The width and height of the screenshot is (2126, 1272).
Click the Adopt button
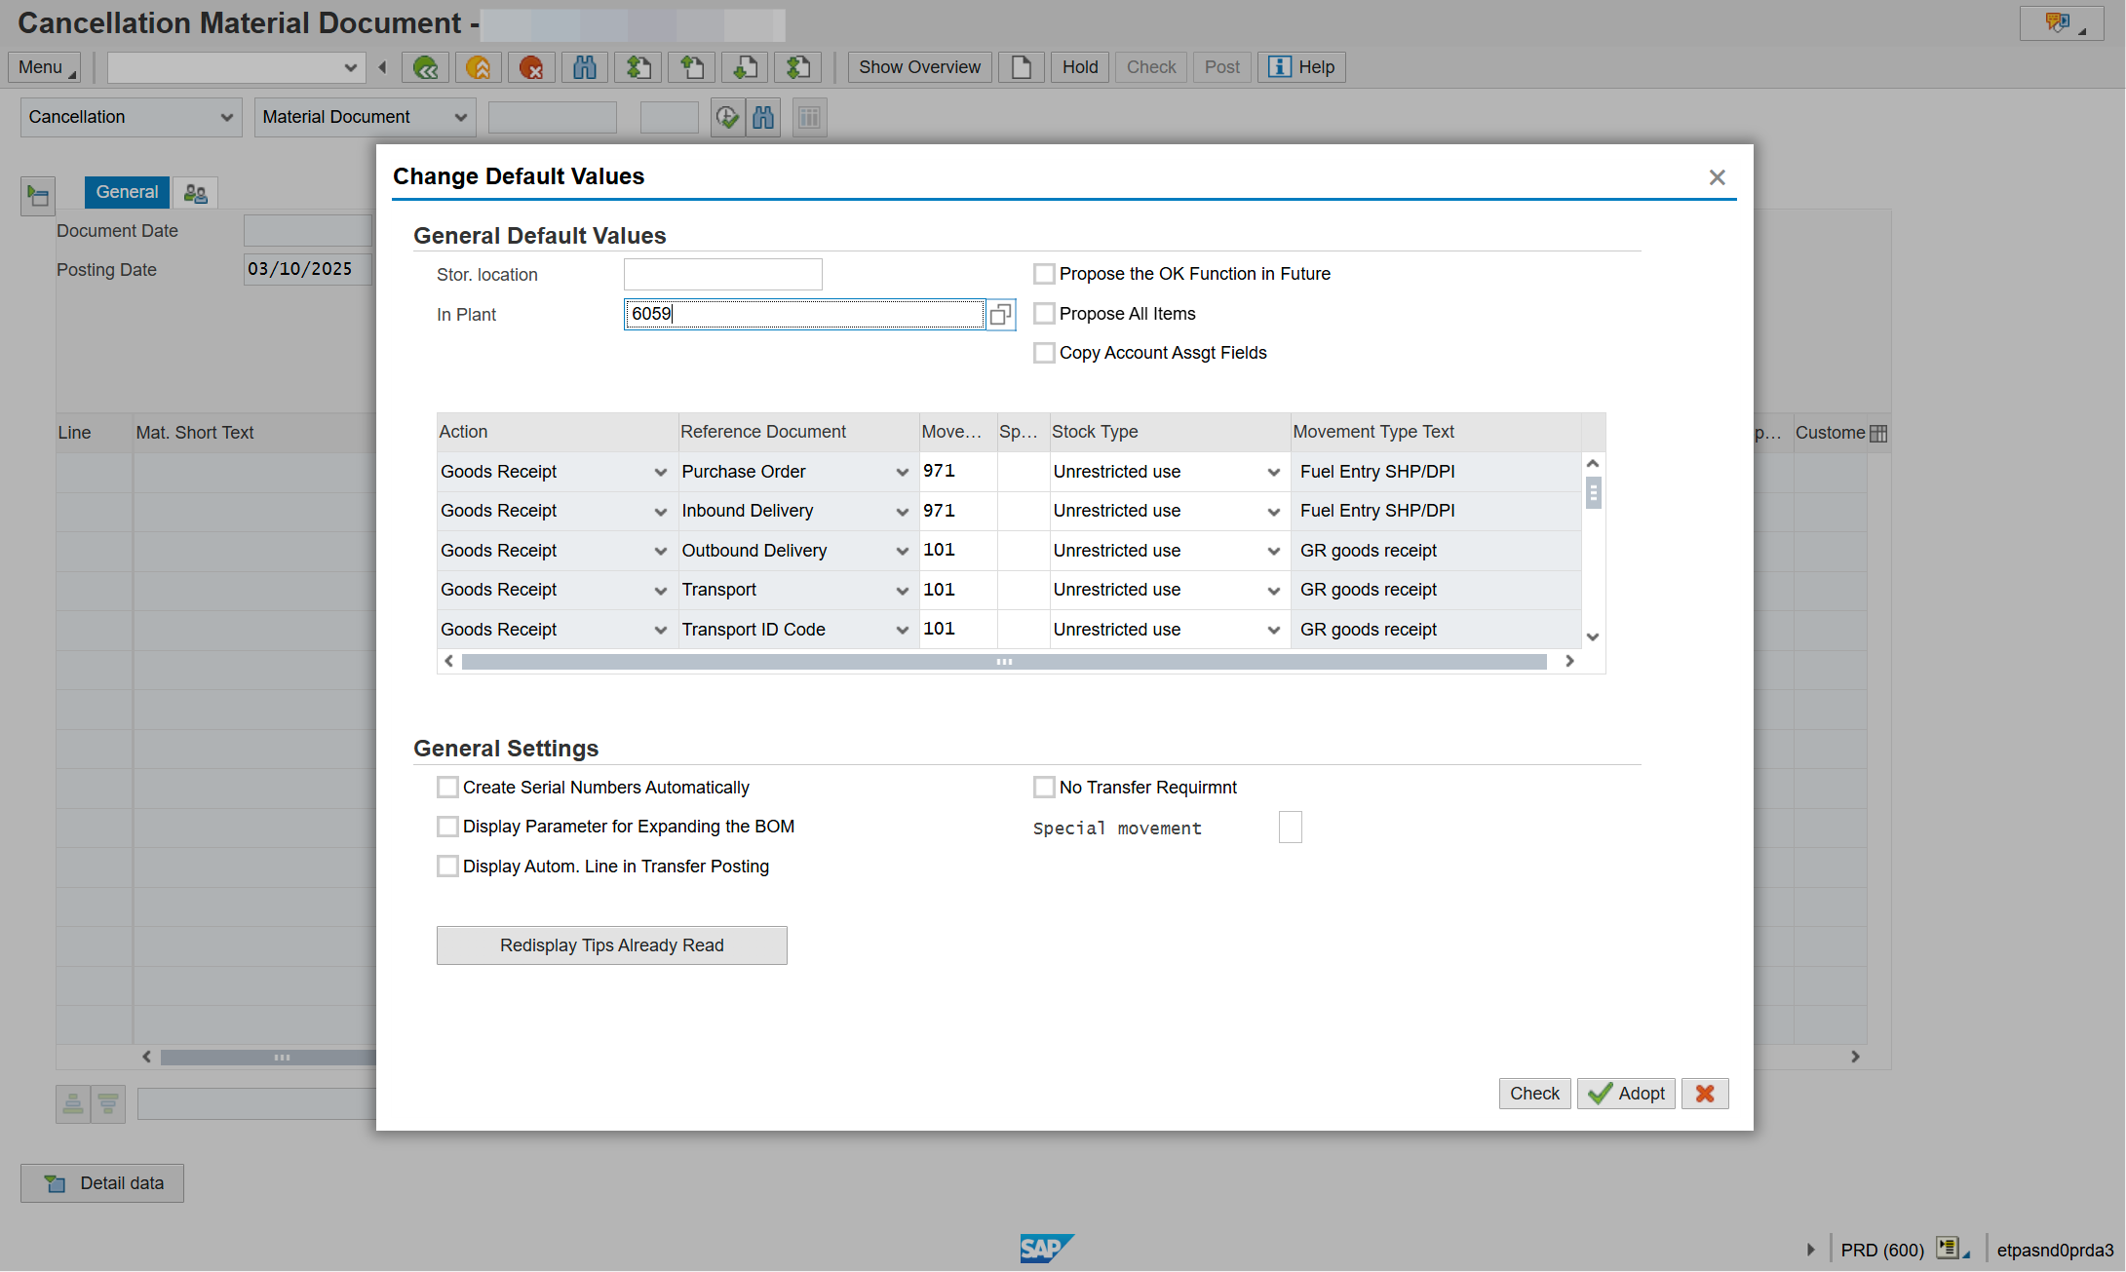pyautogui.click(x=1627, y=1094)
